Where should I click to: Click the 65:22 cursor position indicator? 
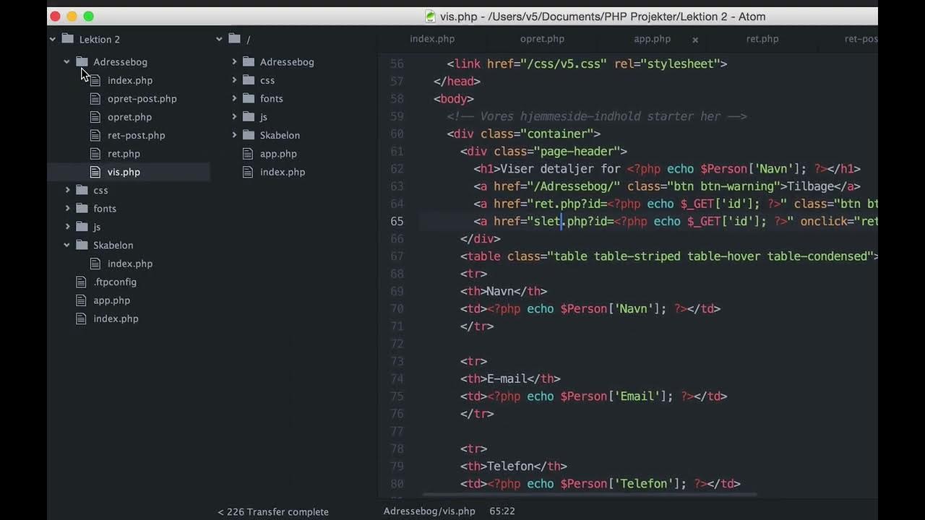click(x=502, y=511)
